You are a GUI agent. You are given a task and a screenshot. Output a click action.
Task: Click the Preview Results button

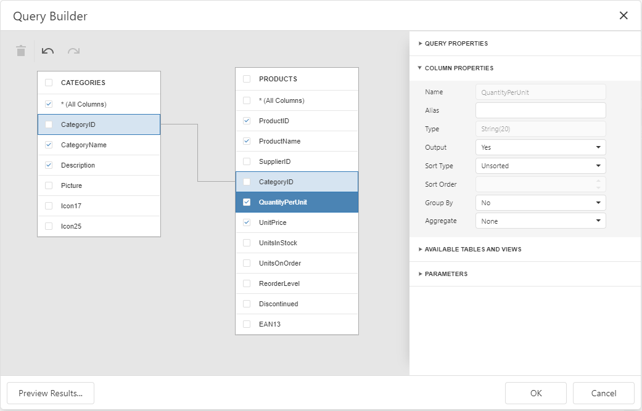pyautogui.click(x=51, y=393)
